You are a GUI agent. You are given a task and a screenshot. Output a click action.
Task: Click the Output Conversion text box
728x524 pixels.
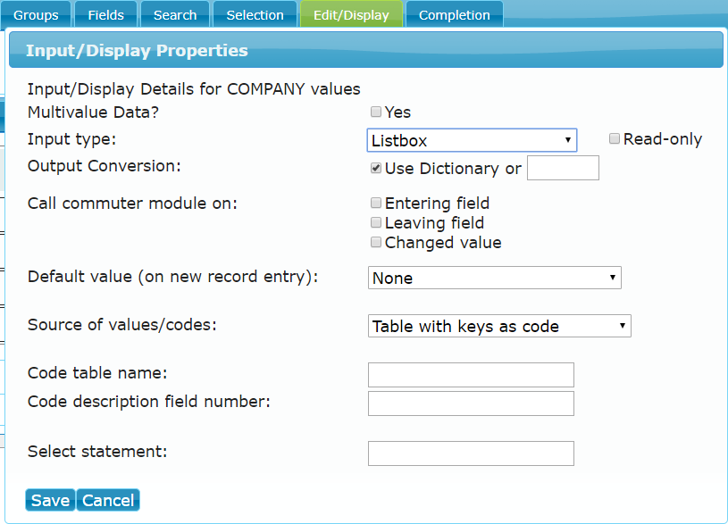tap(563, 168)
